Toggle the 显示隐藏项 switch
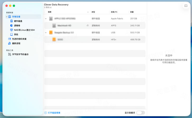 (x=140, y=113)
